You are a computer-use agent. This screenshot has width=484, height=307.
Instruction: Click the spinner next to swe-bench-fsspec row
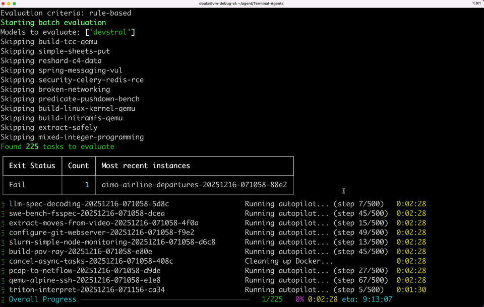3,213
